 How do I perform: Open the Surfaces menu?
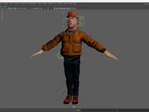pos(45,3)
